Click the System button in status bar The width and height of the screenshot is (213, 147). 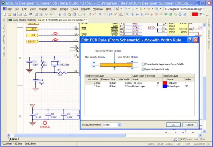coord(151,144)
